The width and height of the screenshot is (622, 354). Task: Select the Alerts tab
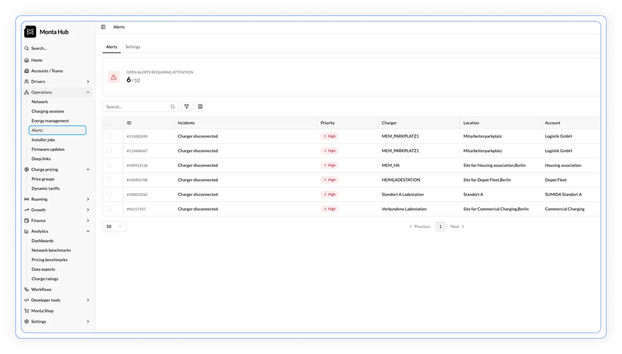coord(112,47)
